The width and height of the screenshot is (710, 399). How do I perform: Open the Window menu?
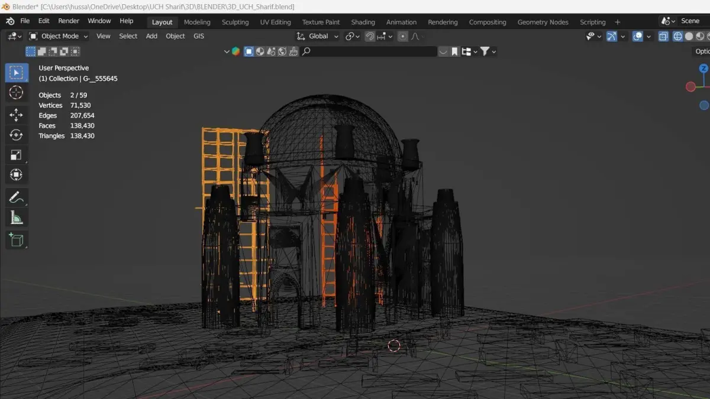point(99,21)
